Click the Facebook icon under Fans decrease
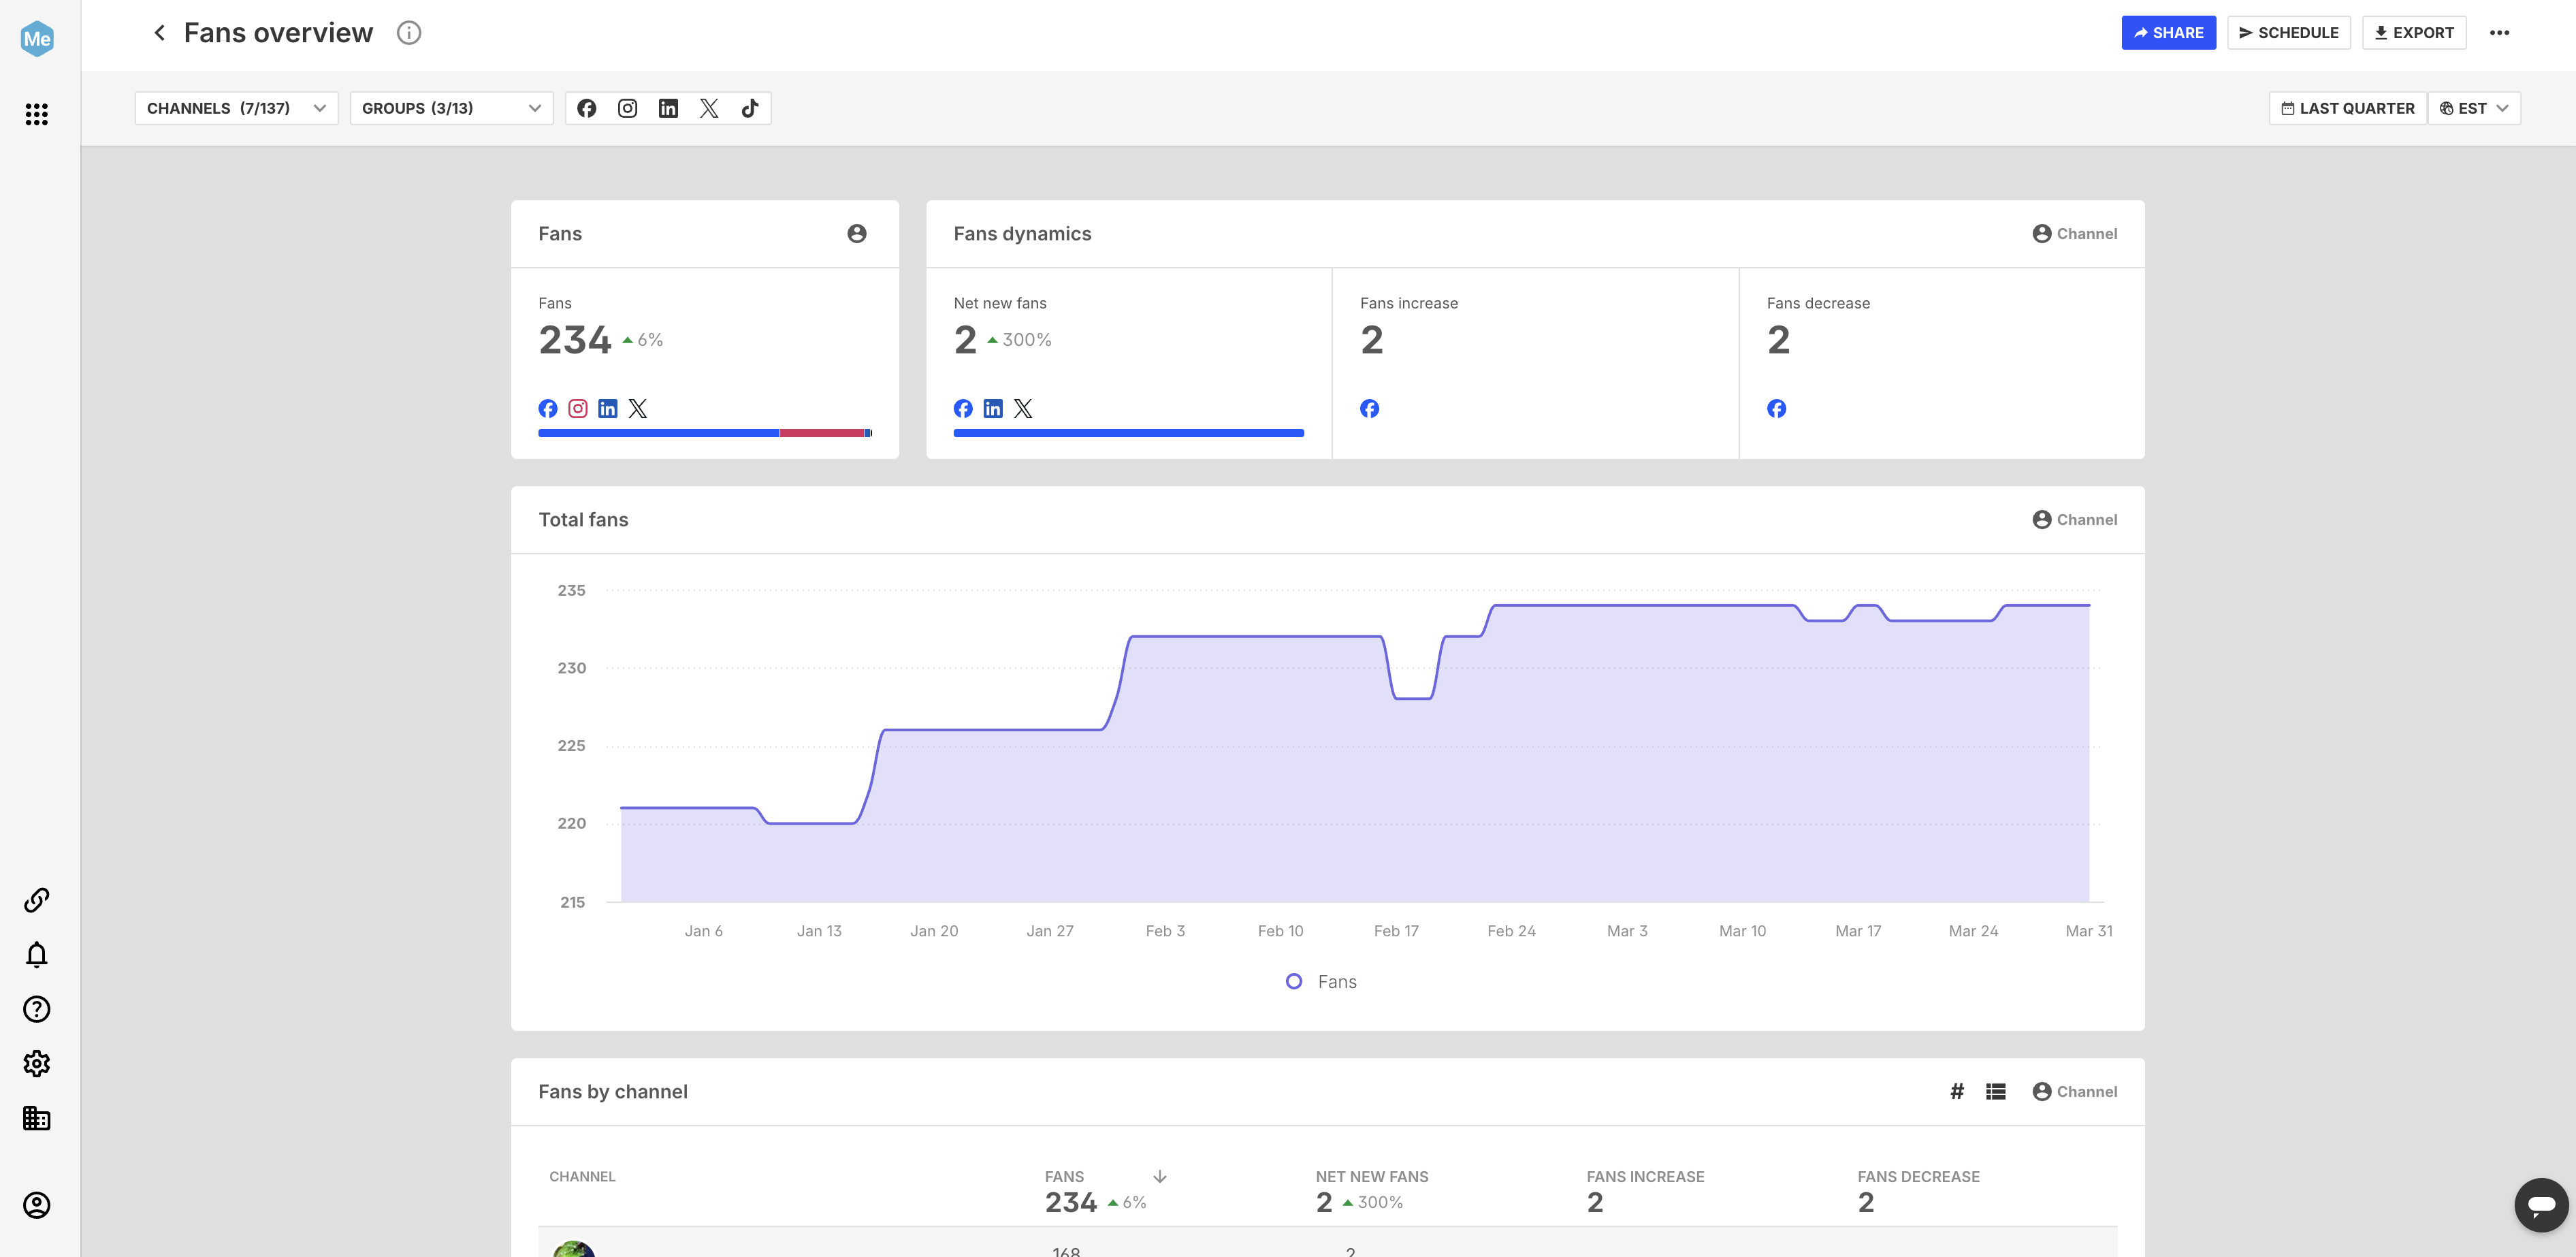 [1777, 409]
